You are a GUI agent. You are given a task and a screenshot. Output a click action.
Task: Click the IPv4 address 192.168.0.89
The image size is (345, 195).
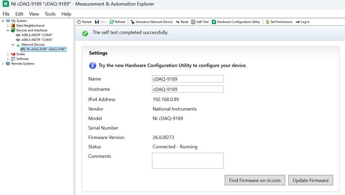(x=166, y=99)
